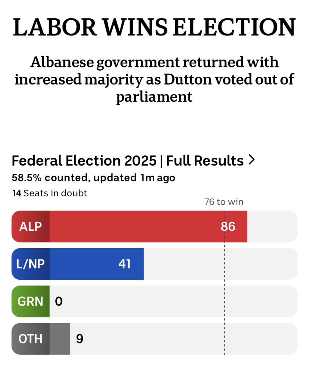Click the 14 Seats in doubt text
The image size is (309, 371).
pyautogui.click(x=50, y=193)
